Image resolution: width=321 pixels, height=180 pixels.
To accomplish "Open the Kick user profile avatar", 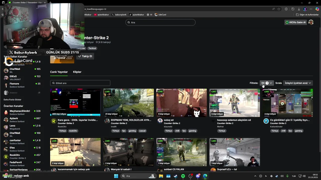I will [x=311, y=22].
